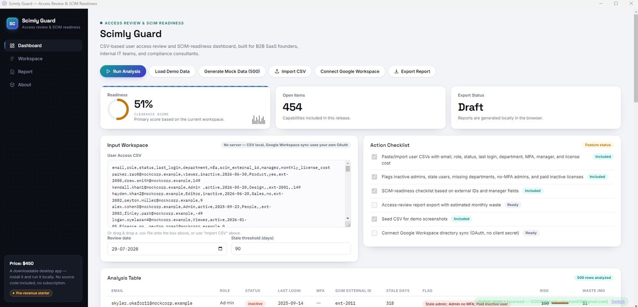The width and height of the screenshot is (638, 307).
Task: Click the Review date field
Action: [167, 249]
